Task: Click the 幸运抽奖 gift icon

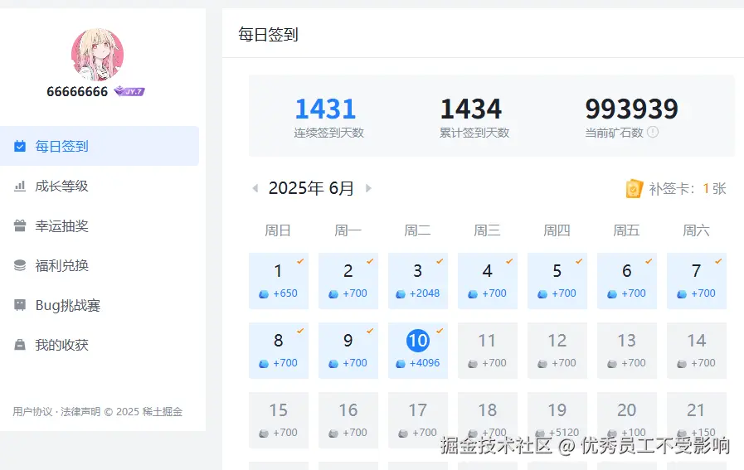Action: tap(20, 226)
